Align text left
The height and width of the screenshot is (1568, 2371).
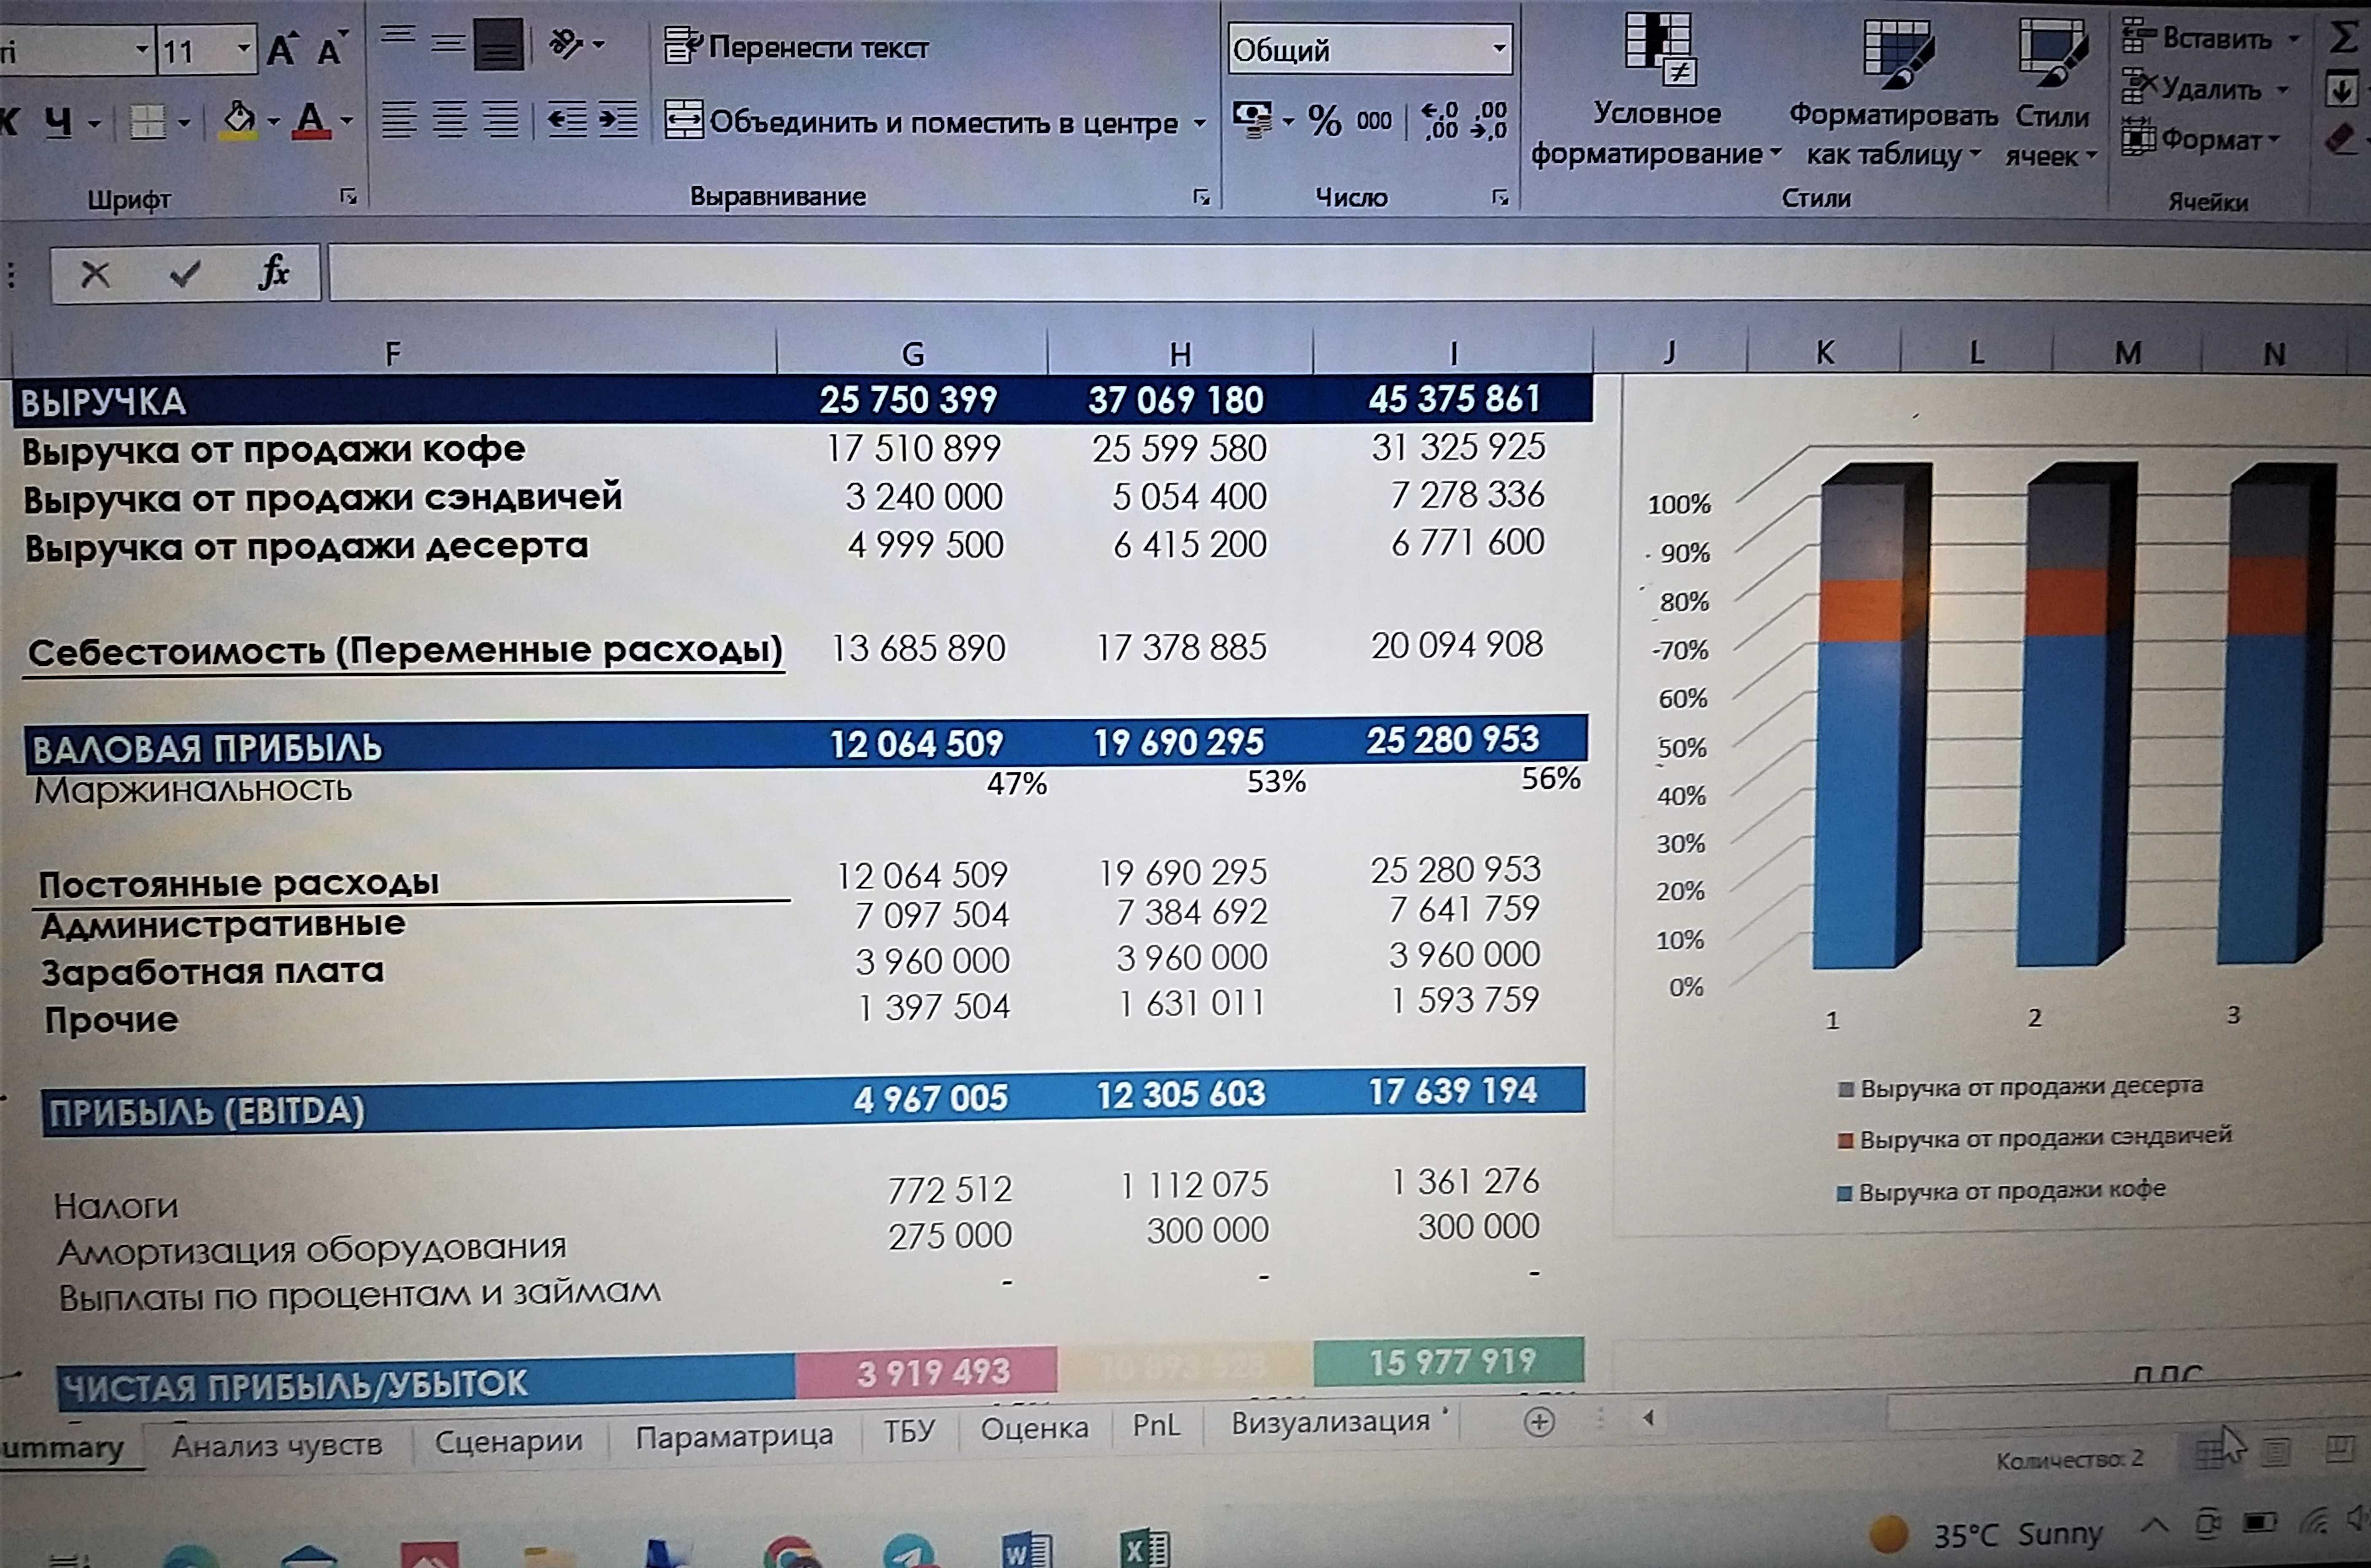point(399,121)
